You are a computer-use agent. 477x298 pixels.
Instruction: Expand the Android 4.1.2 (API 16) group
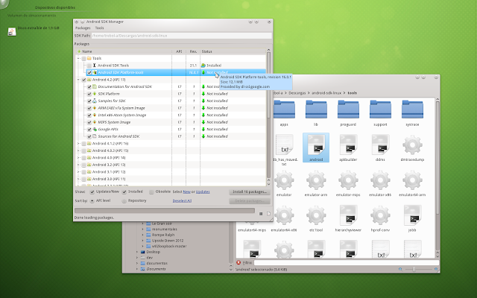coord(78,143)
